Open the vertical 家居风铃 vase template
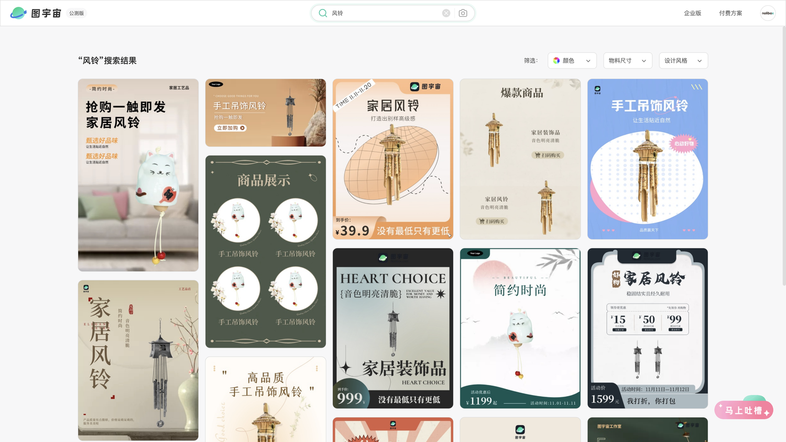786x442 pixels. tap(138, 360)
